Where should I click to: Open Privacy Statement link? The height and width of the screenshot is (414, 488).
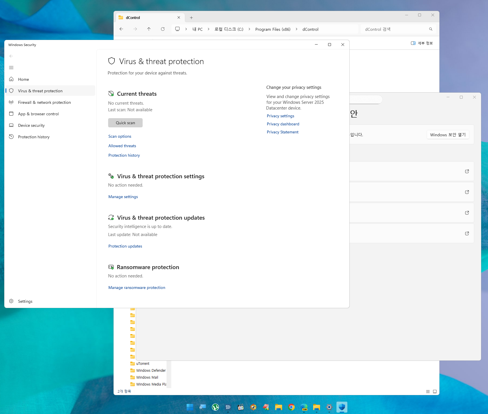(x=283, y=132)
